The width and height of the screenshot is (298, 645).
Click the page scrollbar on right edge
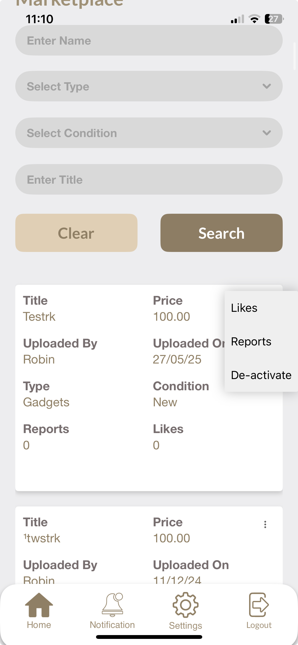294,56
